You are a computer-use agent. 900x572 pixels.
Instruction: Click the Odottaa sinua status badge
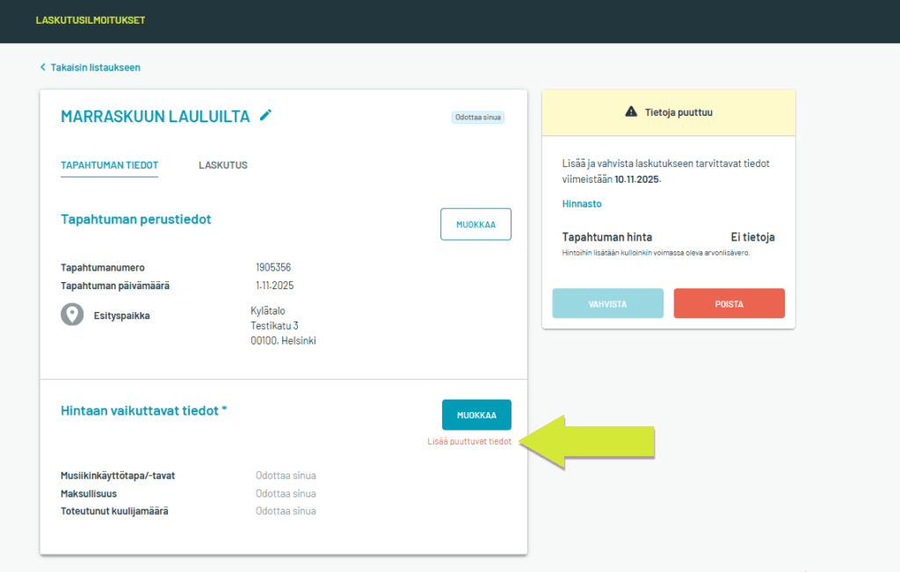click(x=478, y=117)
